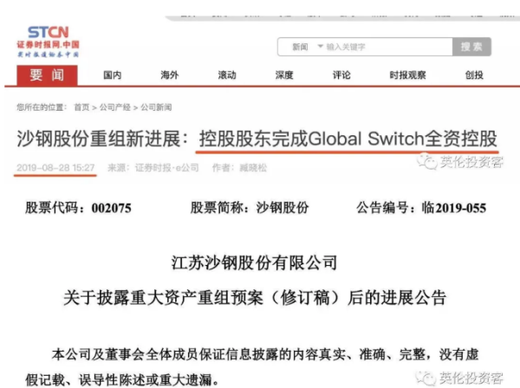Image resolution: width=520 pixels, height=388 pixels.
Task: Click the announcement title 关于披露重大资产重组预案
Action: (x=255, y=297)
